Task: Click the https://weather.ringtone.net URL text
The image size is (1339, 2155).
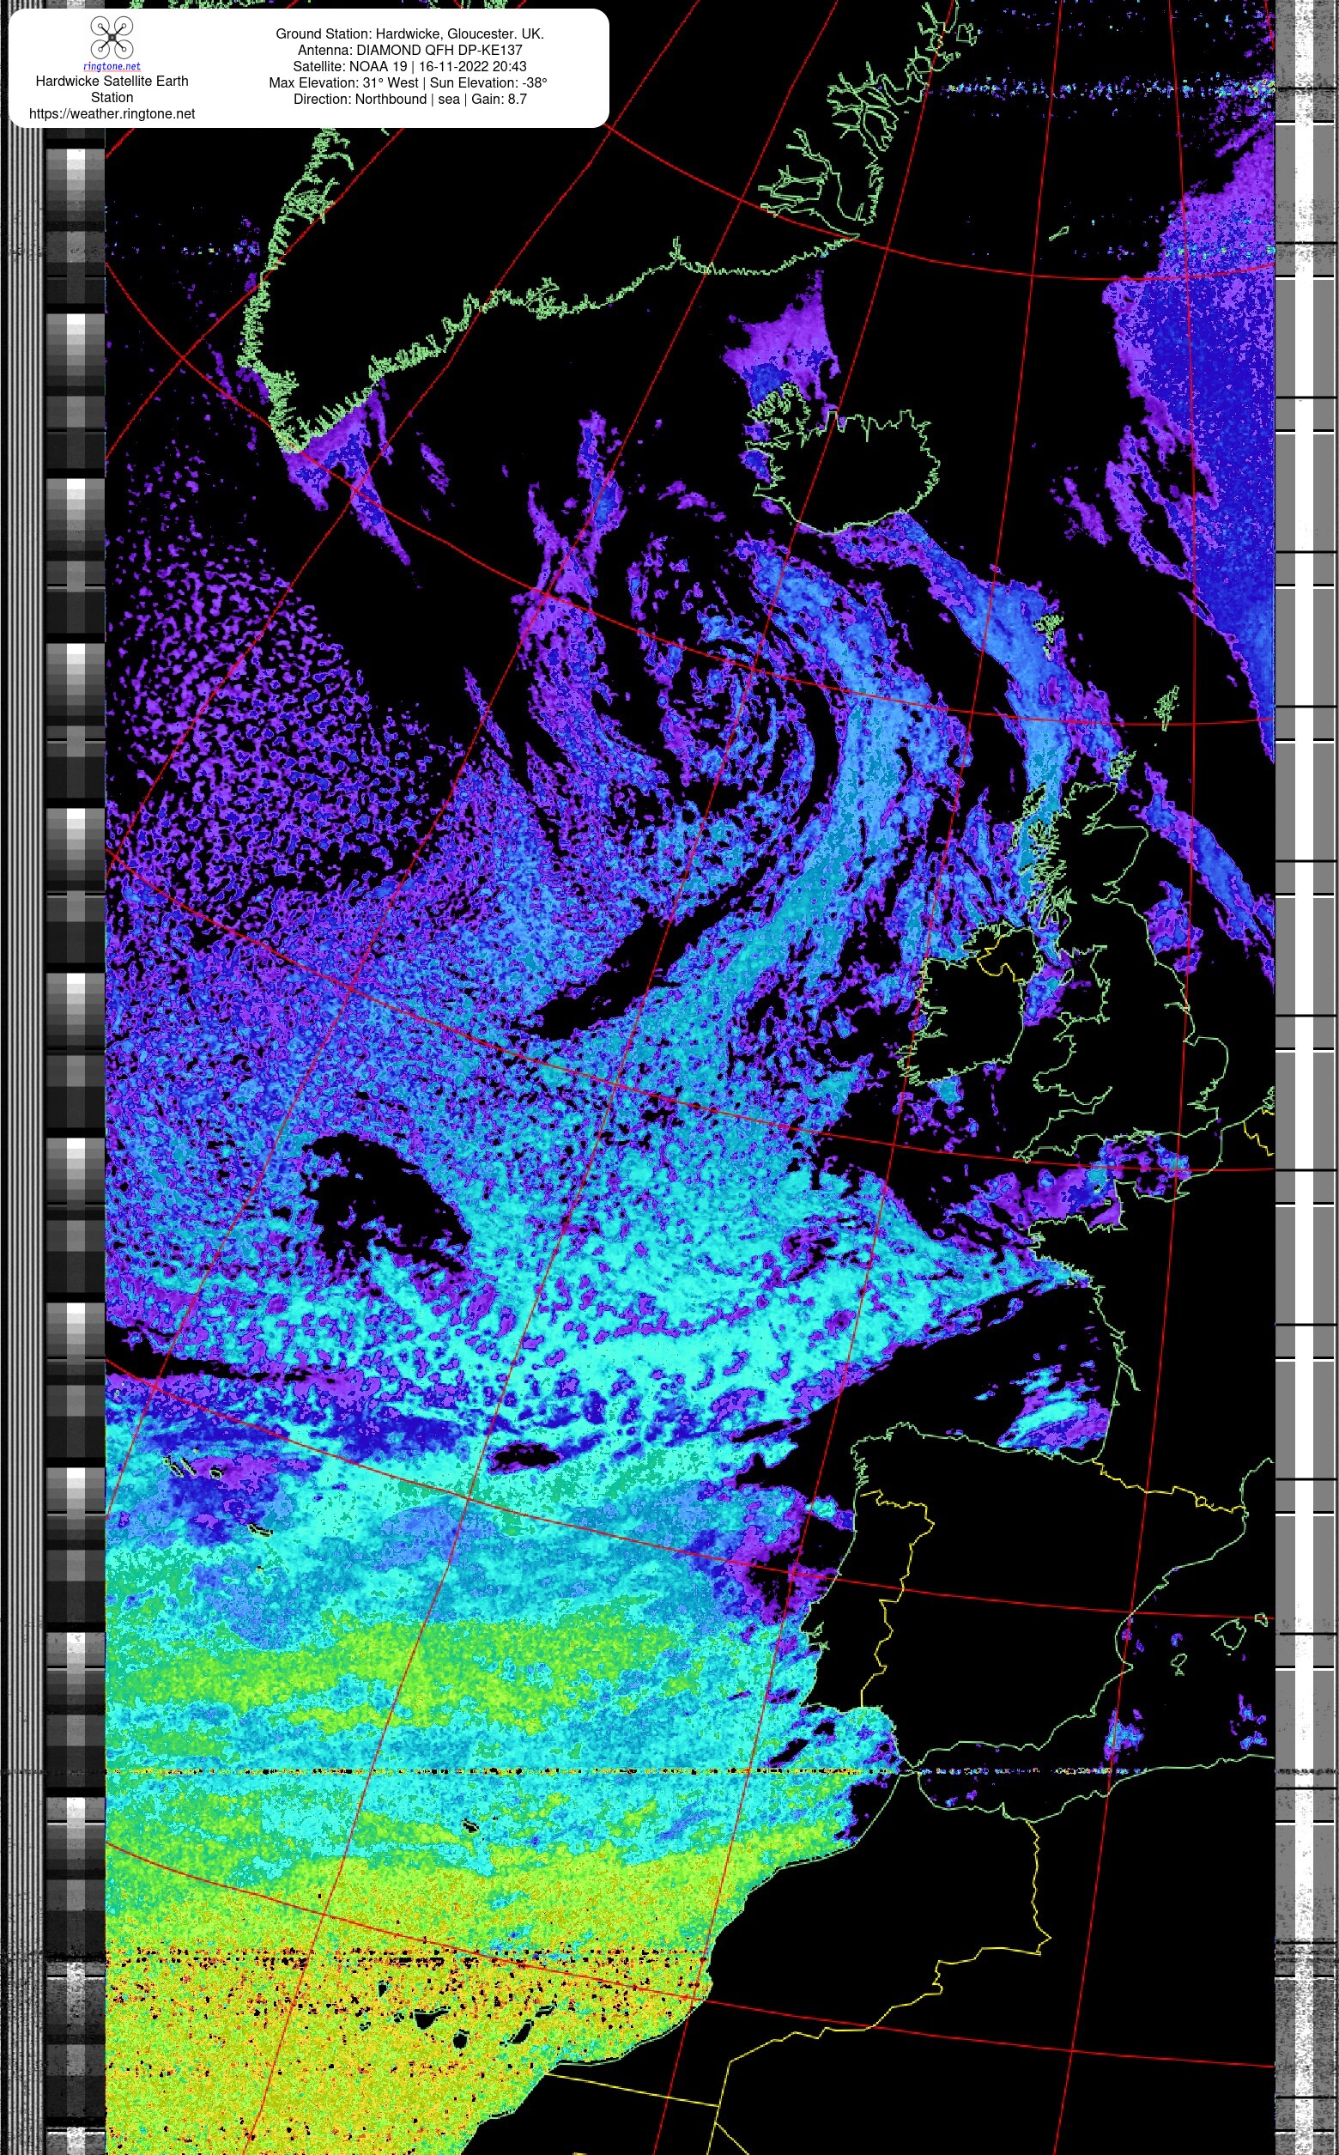Action: pos(112,113)
